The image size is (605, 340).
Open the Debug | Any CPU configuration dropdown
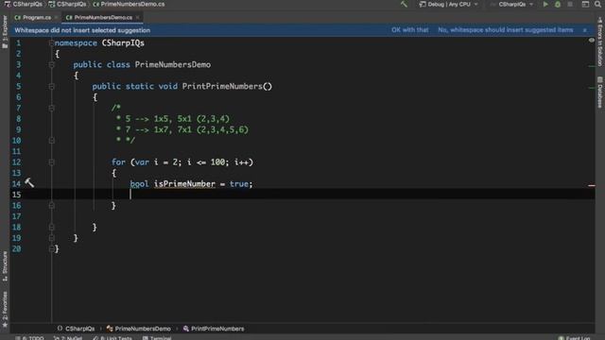[449, 4]
